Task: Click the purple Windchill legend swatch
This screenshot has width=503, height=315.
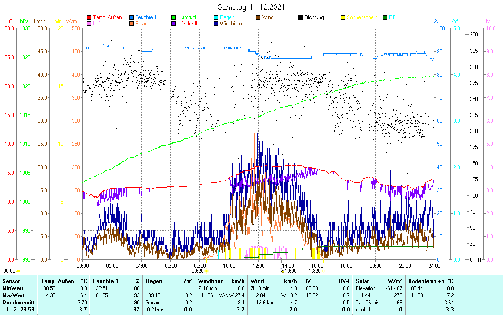Action: 174,24
